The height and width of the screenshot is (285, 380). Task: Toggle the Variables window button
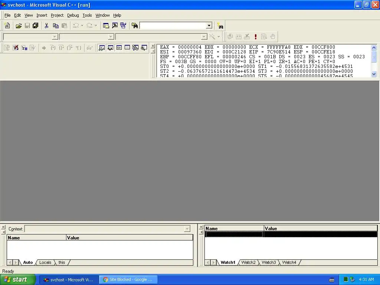point(110,48)
